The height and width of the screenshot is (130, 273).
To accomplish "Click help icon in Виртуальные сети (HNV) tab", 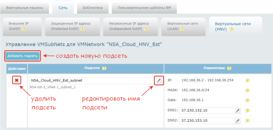I will [231, 29].
